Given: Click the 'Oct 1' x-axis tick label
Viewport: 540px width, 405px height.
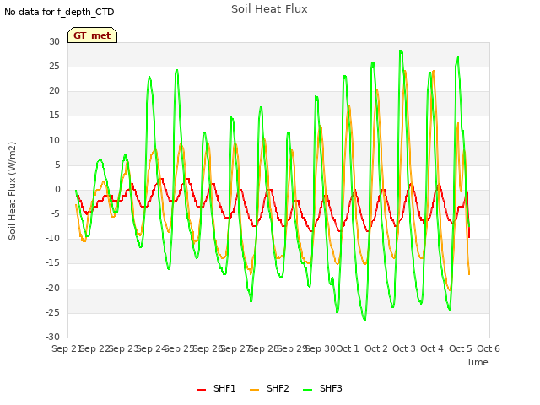Looking at the screenshot, I should [x=348, y=348].
